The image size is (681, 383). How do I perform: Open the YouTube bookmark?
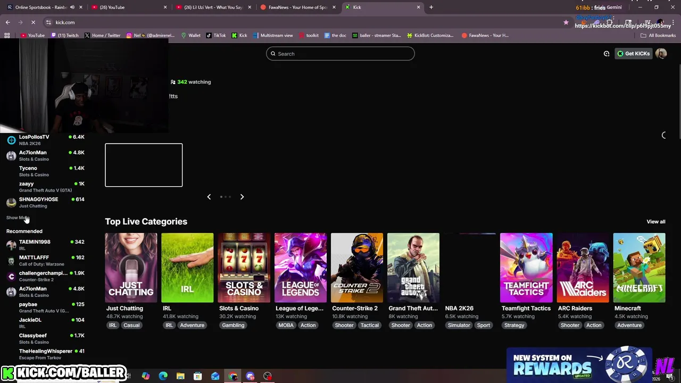click(x=32, y=36)
